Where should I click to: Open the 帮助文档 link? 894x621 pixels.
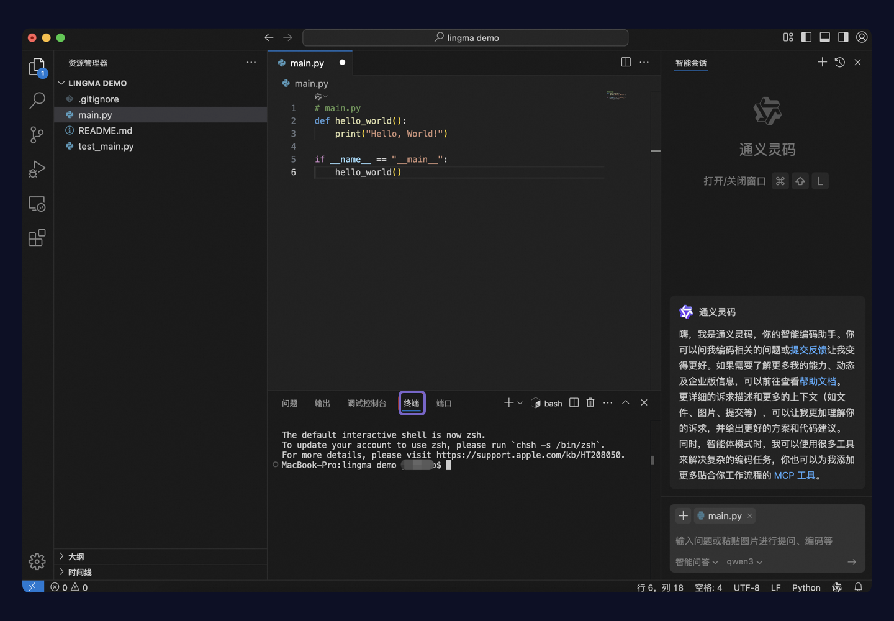click(818, 381)
